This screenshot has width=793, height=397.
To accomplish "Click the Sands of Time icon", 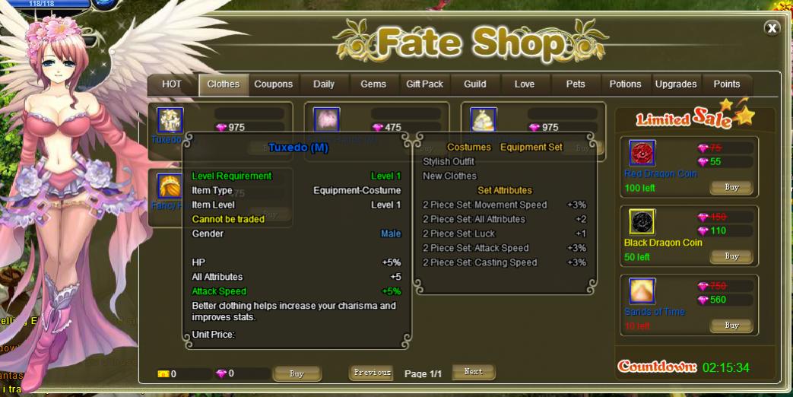I will pyautogui.click(x=642, y=291).
